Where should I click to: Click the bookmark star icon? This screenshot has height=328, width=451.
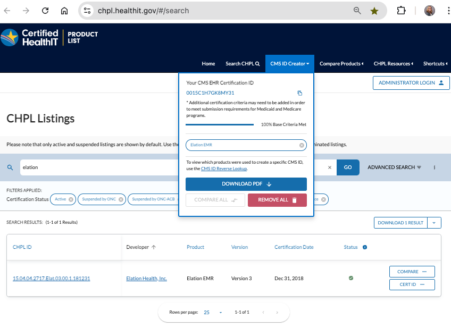(374, 11)
